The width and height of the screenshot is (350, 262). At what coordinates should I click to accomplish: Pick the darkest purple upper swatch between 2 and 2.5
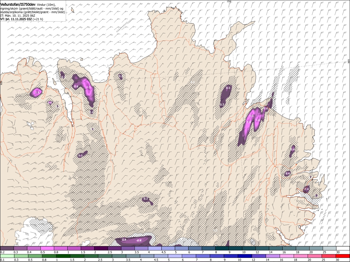(x=101, y=248)
